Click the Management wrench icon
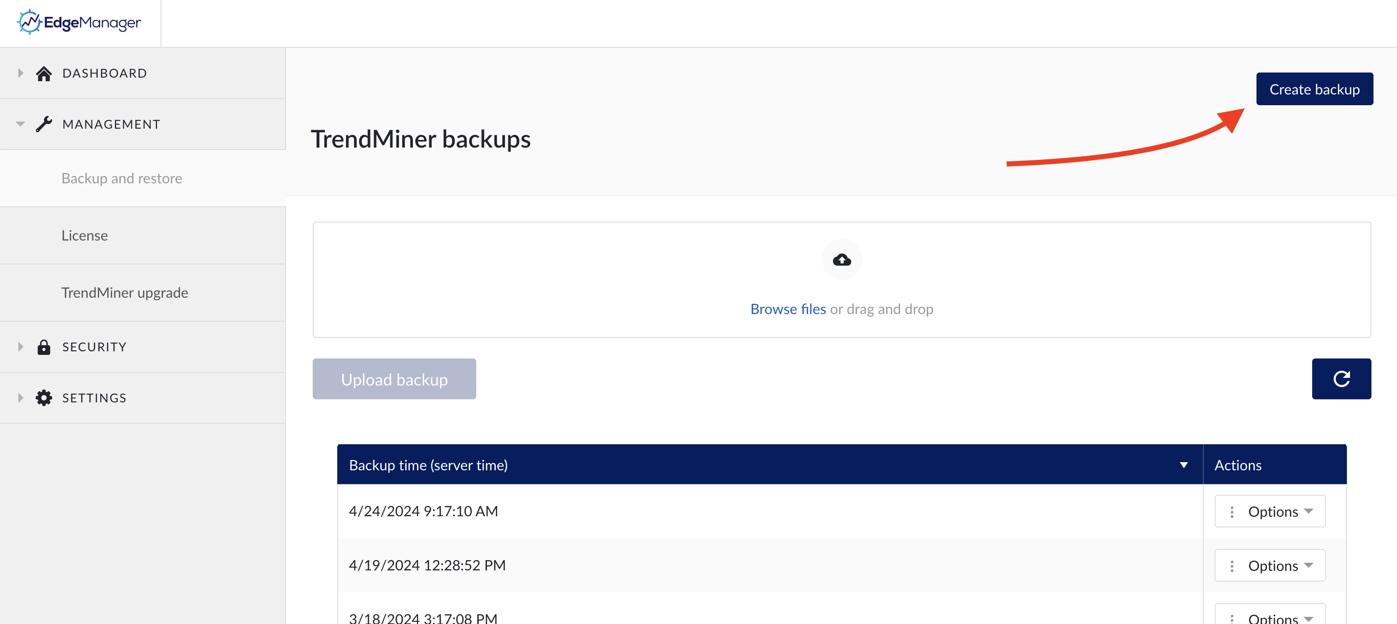The height and width of the screenshot is (624, 1397). point(44,124)
